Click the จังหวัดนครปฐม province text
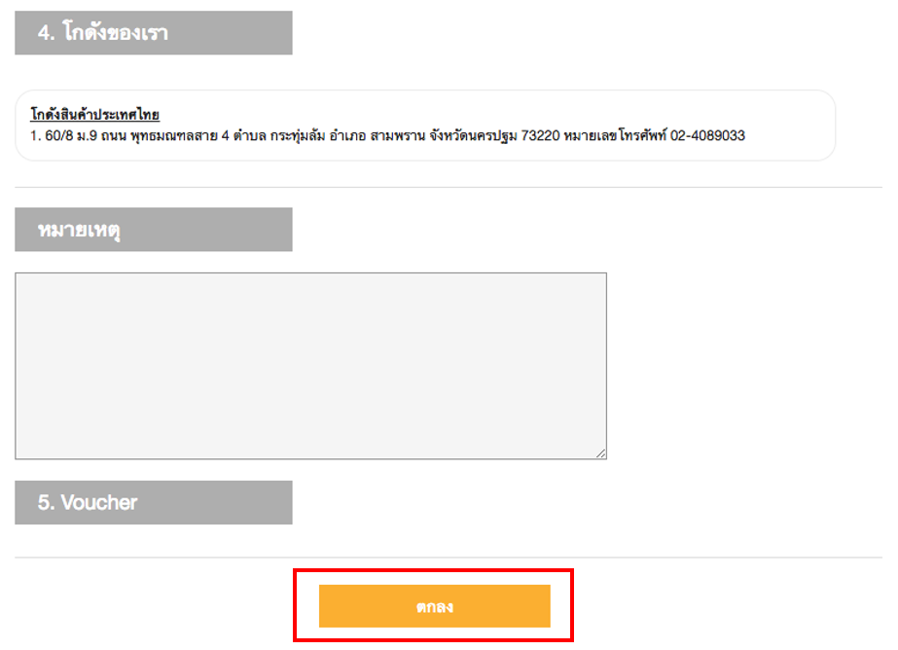 click(x=473, y=135)
